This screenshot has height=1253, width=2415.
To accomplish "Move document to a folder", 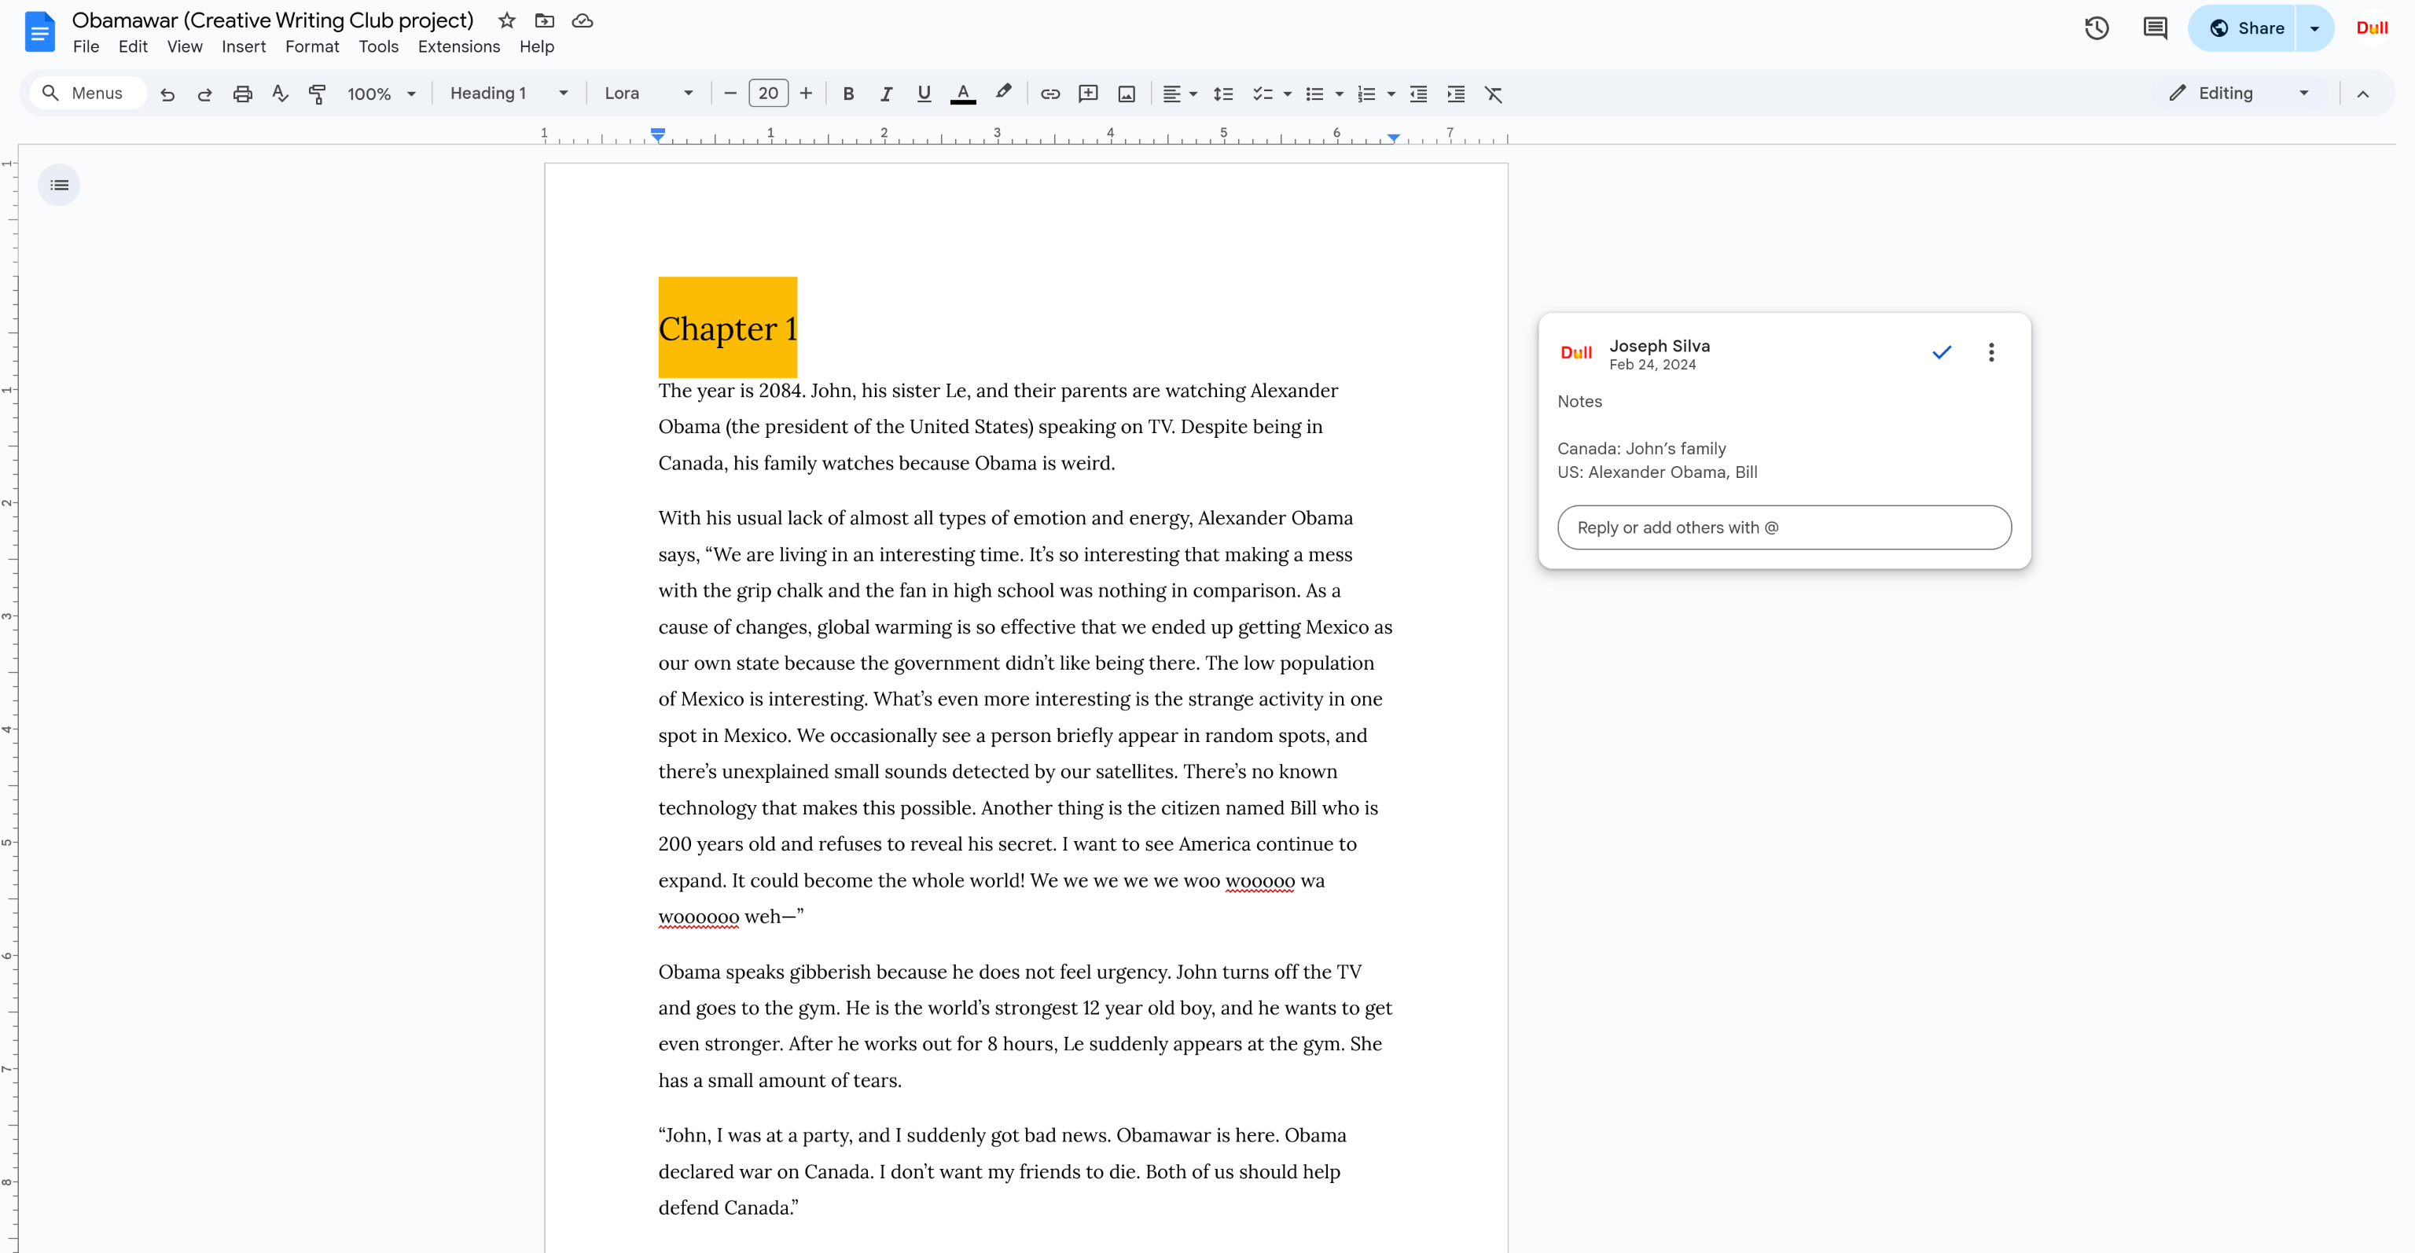I will pos(545,20).
